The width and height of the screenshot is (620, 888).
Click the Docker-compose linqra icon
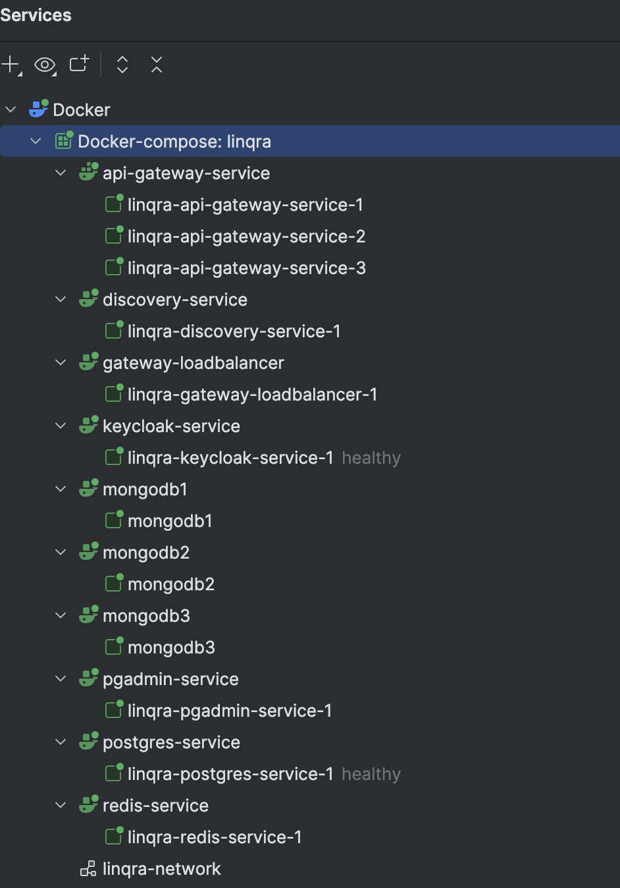(64, 140)
